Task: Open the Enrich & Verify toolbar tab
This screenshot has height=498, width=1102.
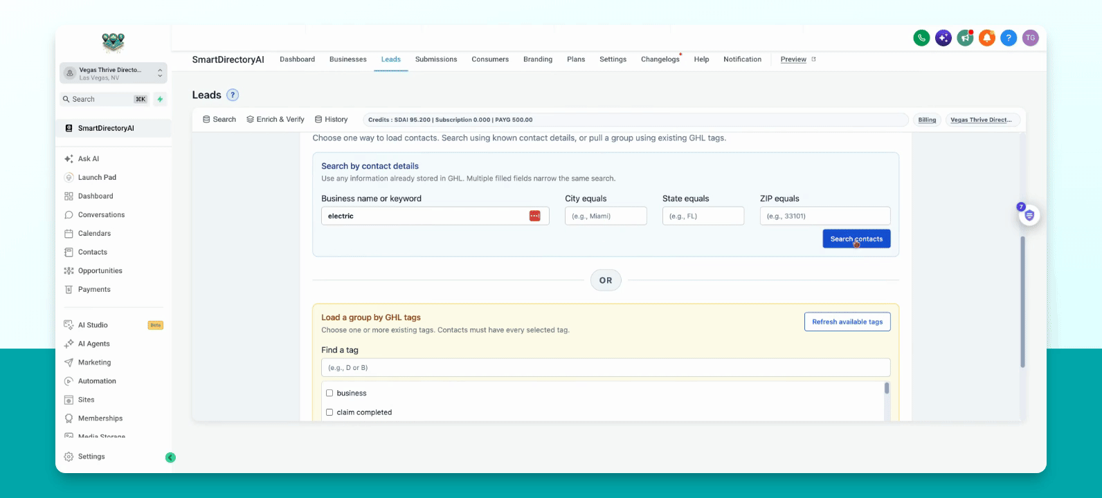Action: (275, 120)
